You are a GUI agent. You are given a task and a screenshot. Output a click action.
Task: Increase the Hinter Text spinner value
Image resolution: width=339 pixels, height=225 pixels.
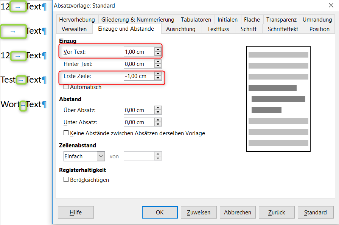coord(158,62)
